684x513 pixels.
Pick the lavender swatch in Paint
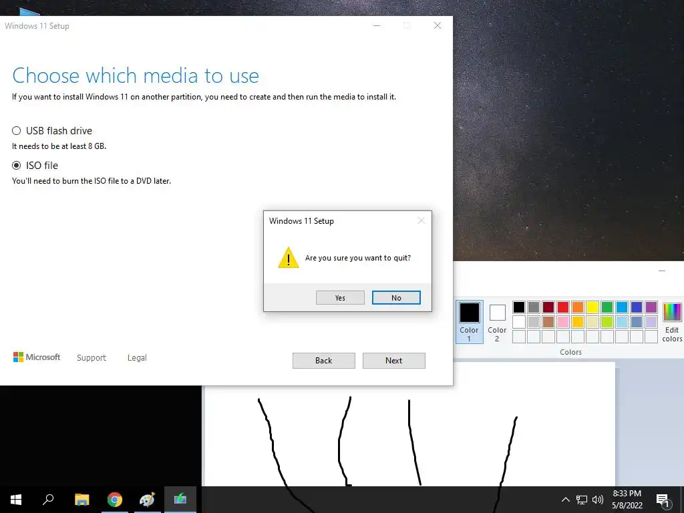coord(651,322)
